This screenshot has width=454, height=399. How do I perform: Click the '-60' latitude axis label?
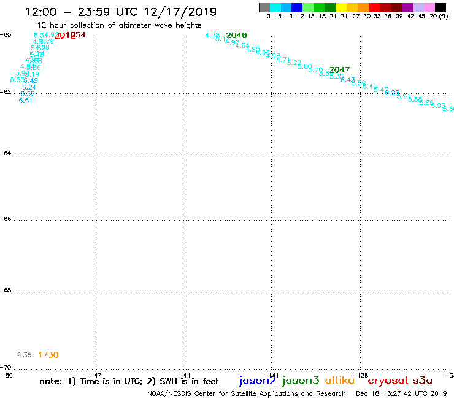[x=6, y=35]
